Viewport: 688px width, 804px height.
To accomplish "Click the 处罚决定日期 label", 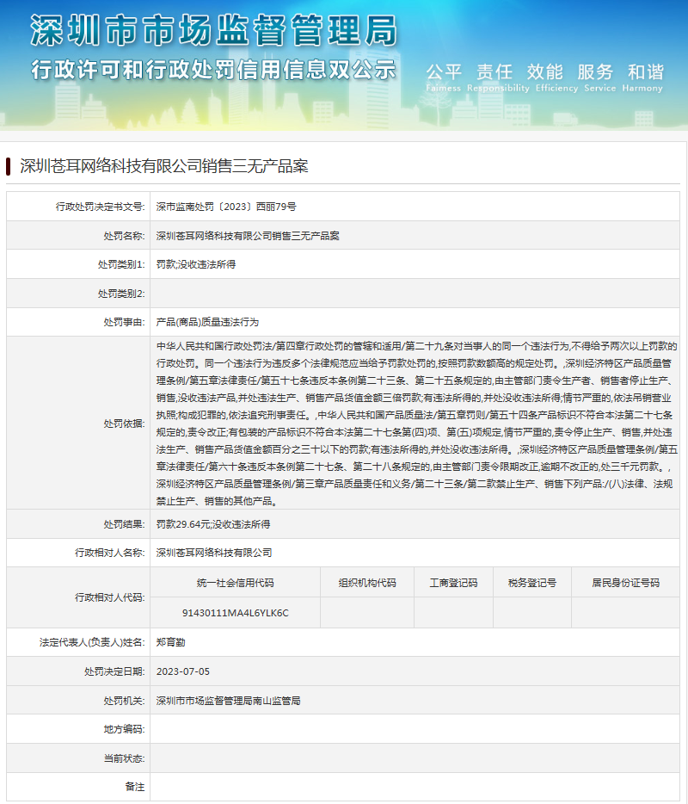I will coord(114,671).
